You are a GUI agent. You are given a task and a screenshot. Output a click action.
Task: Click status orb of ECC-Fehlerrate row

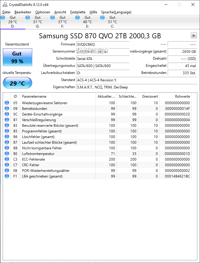tap(7, 159)
